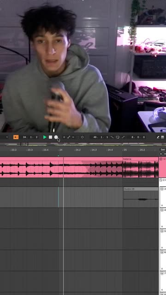The height and width of the screenshot is (295, 166).
Task: Fold track 3 using its triangle button
Action: coord(162,189)
